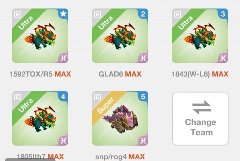Select the 1592TOX/R5 MAX name label
Screen dimensions: 240x161
click(40, 74)
